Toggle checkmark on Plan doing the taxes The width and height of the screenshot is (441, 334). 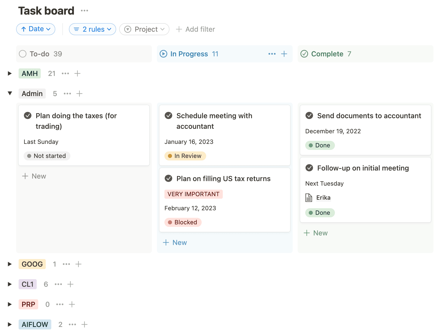[28, 115]
